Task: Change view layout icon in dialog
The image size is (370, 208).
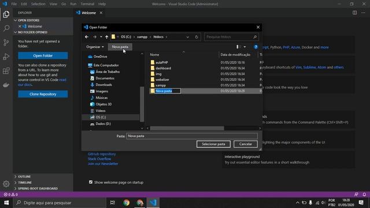Action: (239, 47)
